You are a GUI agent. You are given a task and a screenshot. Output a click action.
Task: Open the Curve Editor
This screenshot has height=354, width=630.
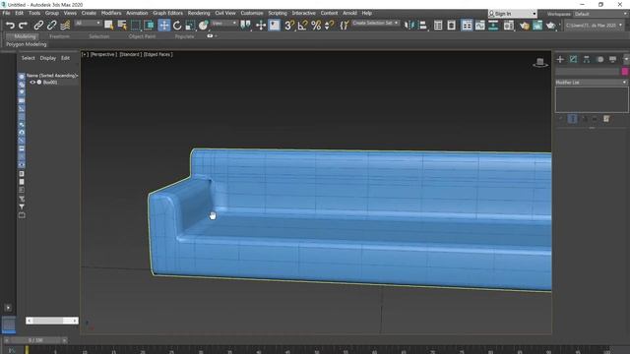[479, 26]
